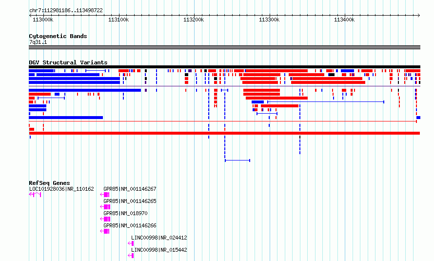The width and height of the screenshot is (434, 261).
Task: Click the LOC101928036 gene glyph
Action: click(x=35, y=195)
